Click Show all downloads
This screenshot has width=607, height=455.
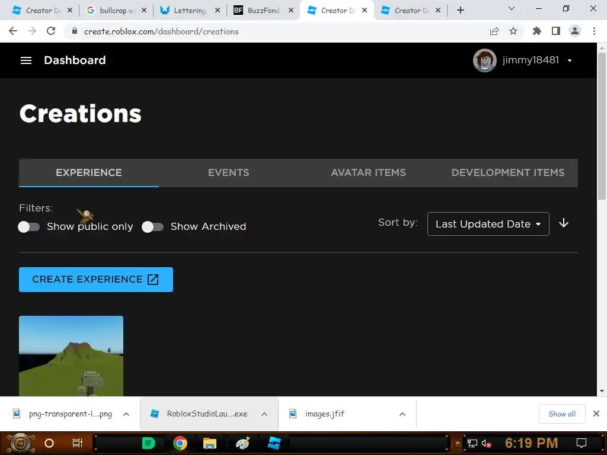point(562,414)
